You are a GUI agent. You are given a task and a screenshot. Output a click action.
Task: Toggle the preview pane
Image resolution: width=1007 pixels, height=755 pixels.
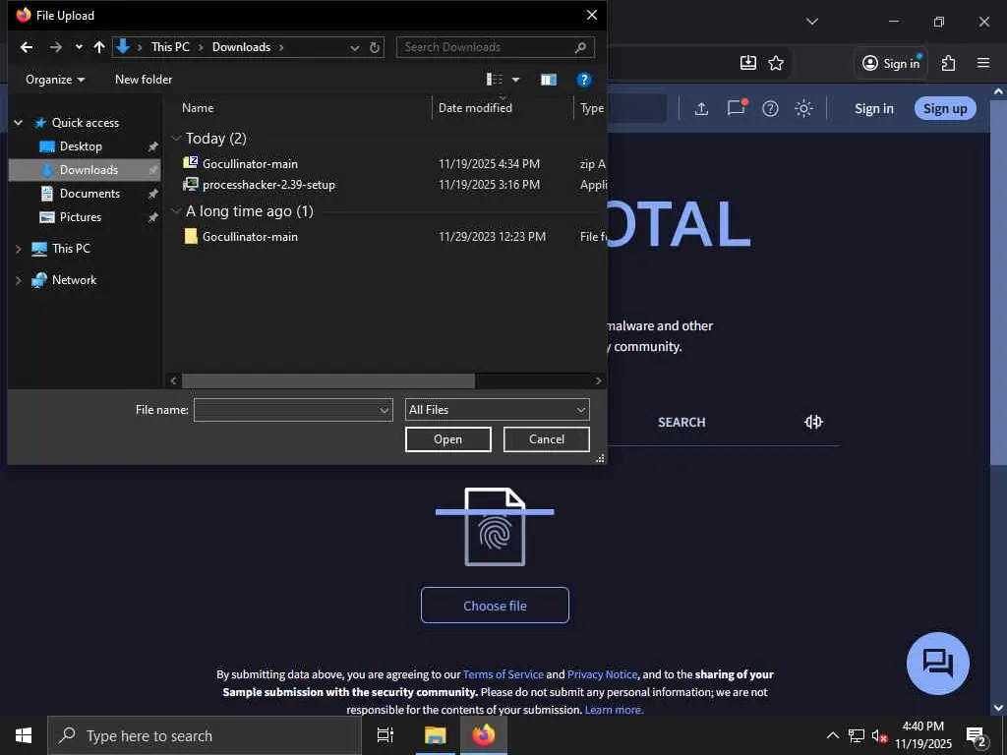click(549, 80)
